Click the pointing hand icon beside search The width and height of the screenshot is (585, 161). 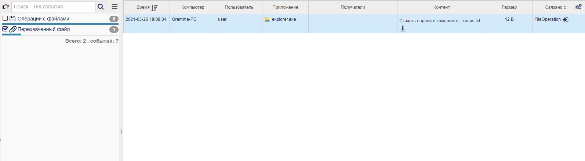pyautogui.click(x=6, y=7)
